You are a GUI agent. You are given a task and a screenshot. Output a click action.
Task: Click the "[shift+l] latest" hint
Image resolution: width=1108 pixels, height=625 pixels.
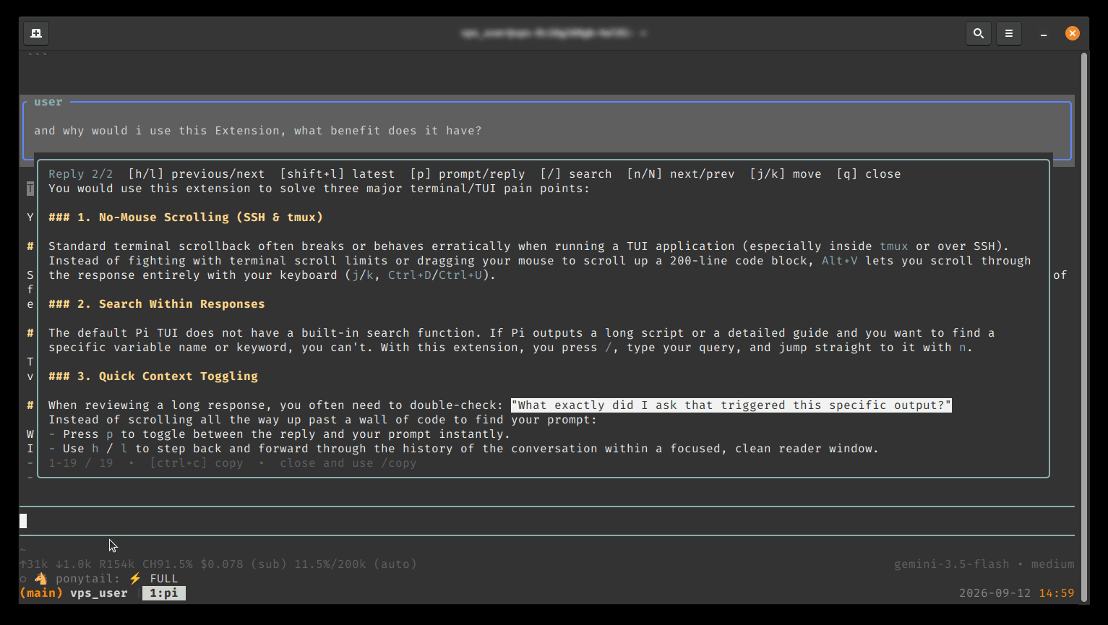coord(338,174)
